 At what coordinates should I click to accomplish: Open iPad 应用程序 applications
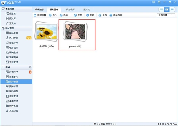(x=12, y=72)
